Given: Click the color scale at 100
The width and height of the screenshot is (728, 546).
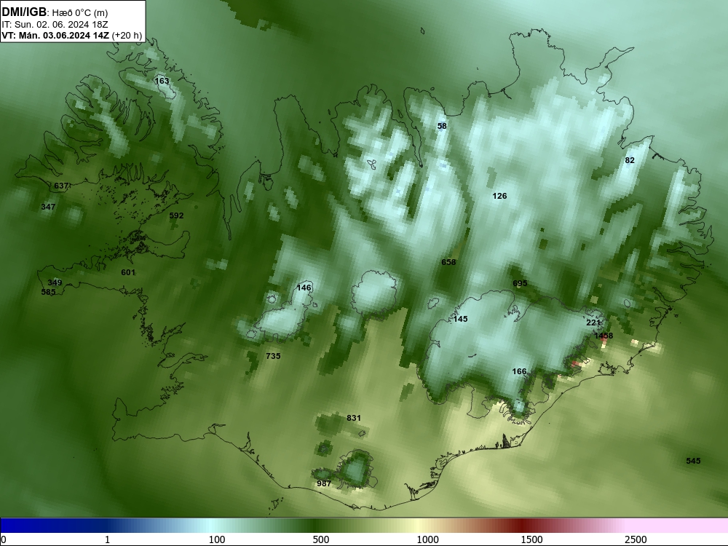Looking at the screenshot, I should 217,539.
